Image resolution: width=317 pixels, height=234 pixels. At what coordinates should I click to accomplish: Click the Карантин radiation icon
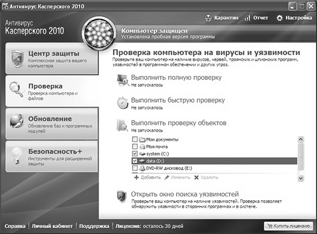pos(208,18)
